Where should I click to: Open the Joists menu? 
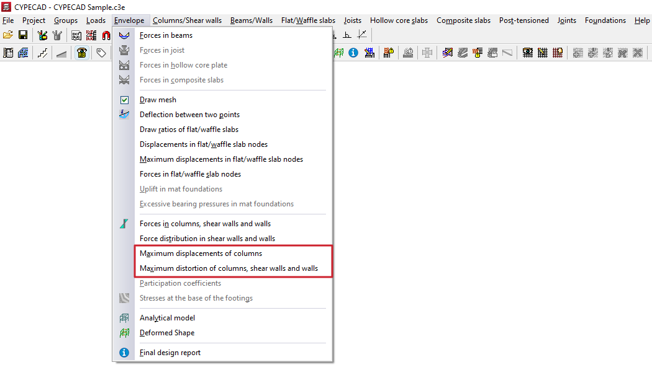(x=352, y=20)
